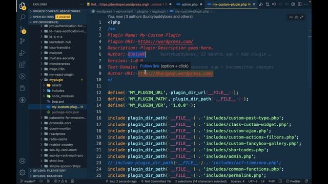Open the lightning bolt activity bar icon
The height and width of the screenshot is (184, 328).
tap(22, 100)
